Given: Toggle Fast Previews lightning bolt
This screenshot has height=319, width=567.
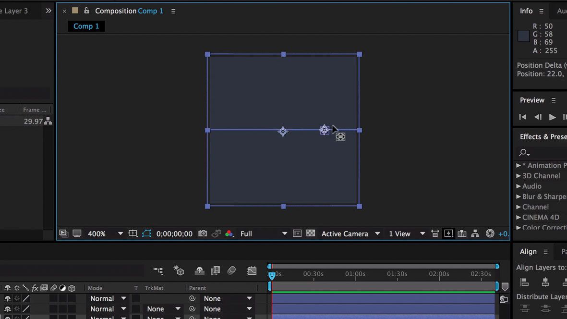Looking at the screenshot, I should 448,233.
